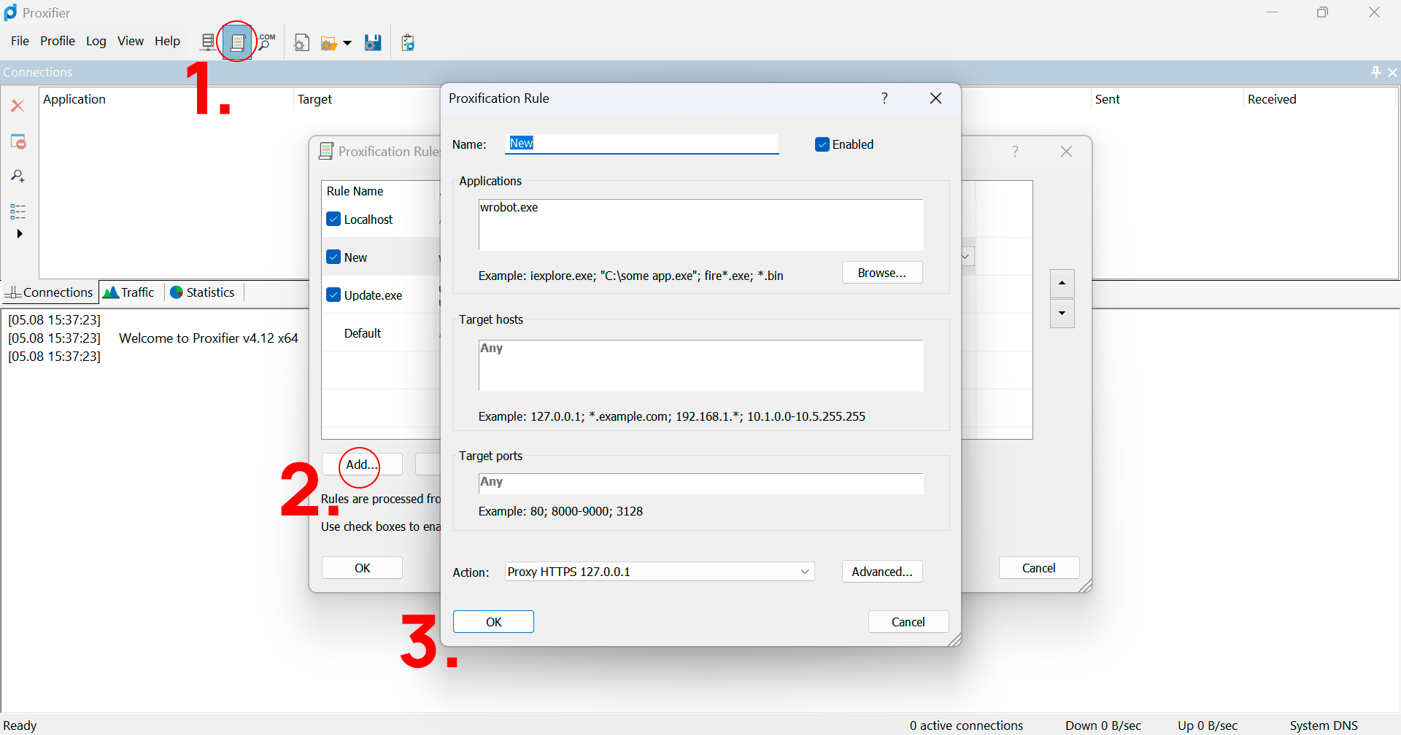Open the Log menu
Viewport: 1401px width, 735px height.
[96, 41]
